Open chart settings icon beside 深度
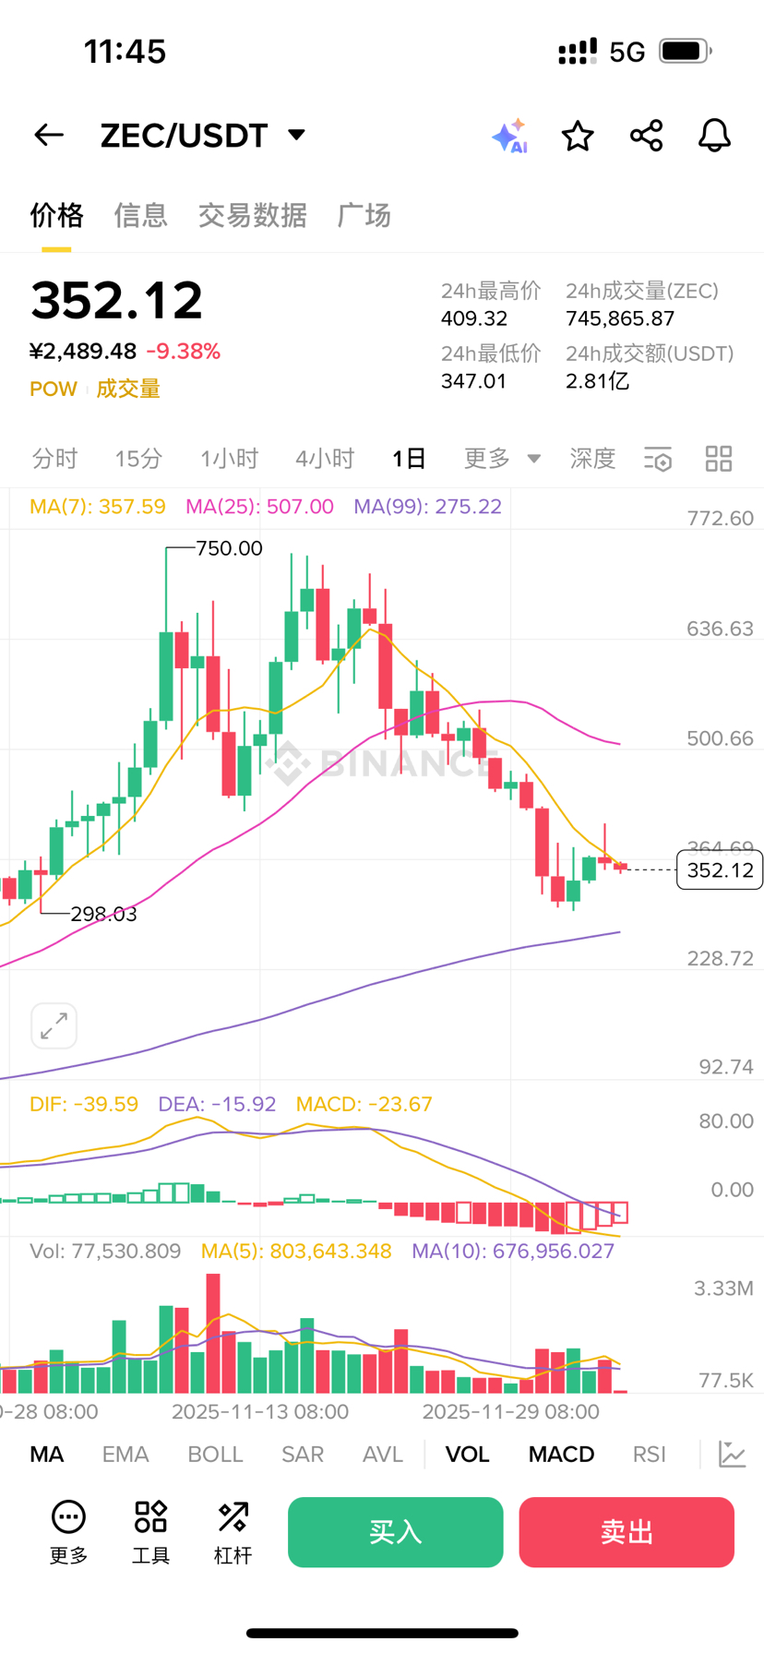The width and height of the screenshot is (764, 1654). point(658,459)
